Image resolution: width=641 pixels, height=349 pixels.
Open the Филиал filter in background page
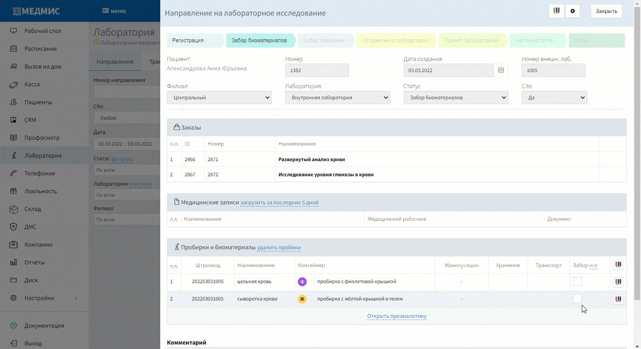pos(127,219)
